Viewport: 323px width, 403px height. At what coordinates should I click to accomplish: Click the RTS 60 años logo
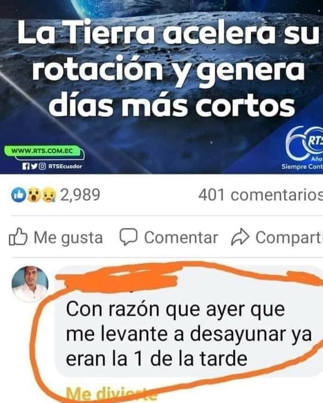click(304, 147)
